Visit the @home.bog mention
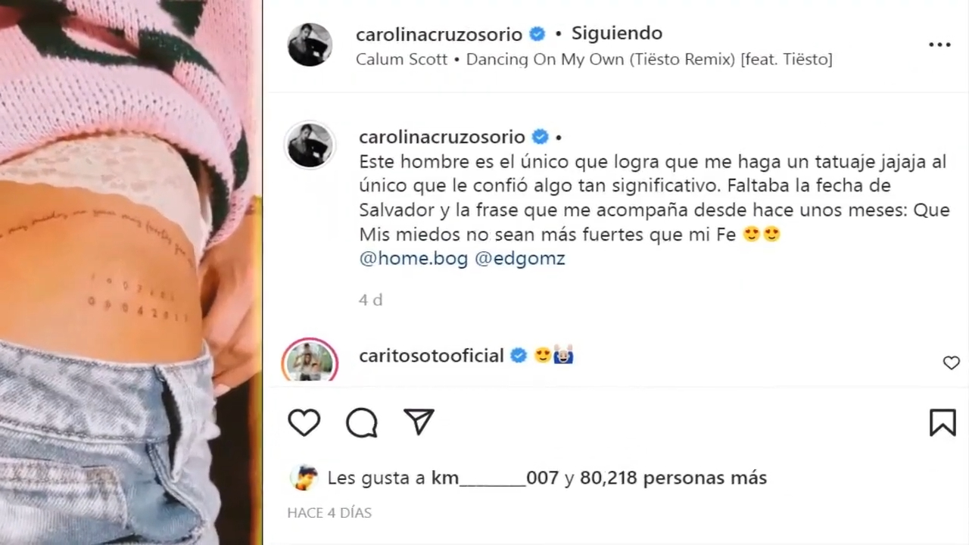The height and width of the screenshot is (545, 969). [413, 259]
